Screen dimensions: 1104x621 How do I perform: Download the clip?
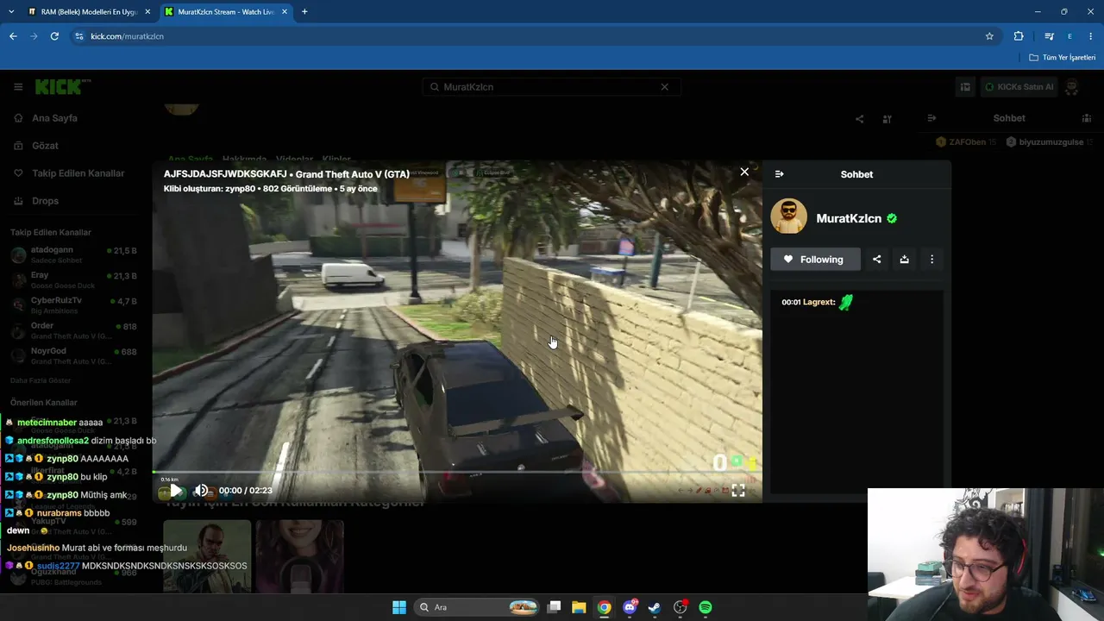(904, 260)
